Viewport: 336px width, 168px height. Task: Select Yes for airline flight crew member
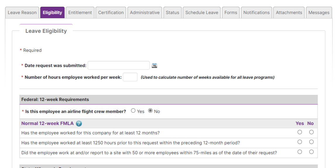tap(133, 111)
